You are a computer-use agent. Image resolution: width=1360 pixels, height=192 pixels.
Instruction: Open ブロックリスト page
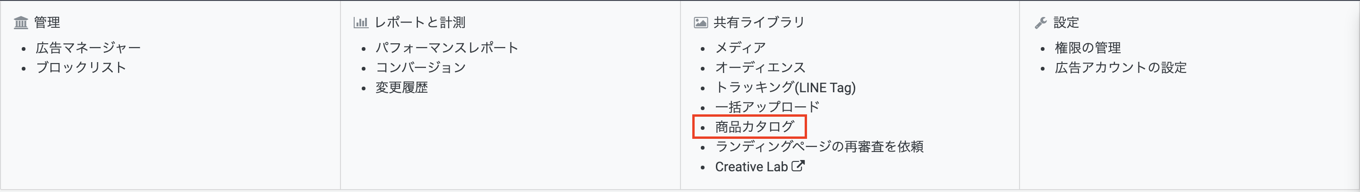pos(81,68)
